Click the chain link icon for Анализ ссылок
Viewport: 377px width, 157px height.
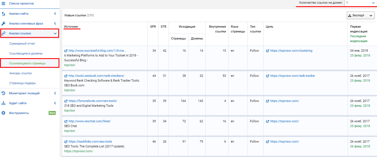(3, 33)
